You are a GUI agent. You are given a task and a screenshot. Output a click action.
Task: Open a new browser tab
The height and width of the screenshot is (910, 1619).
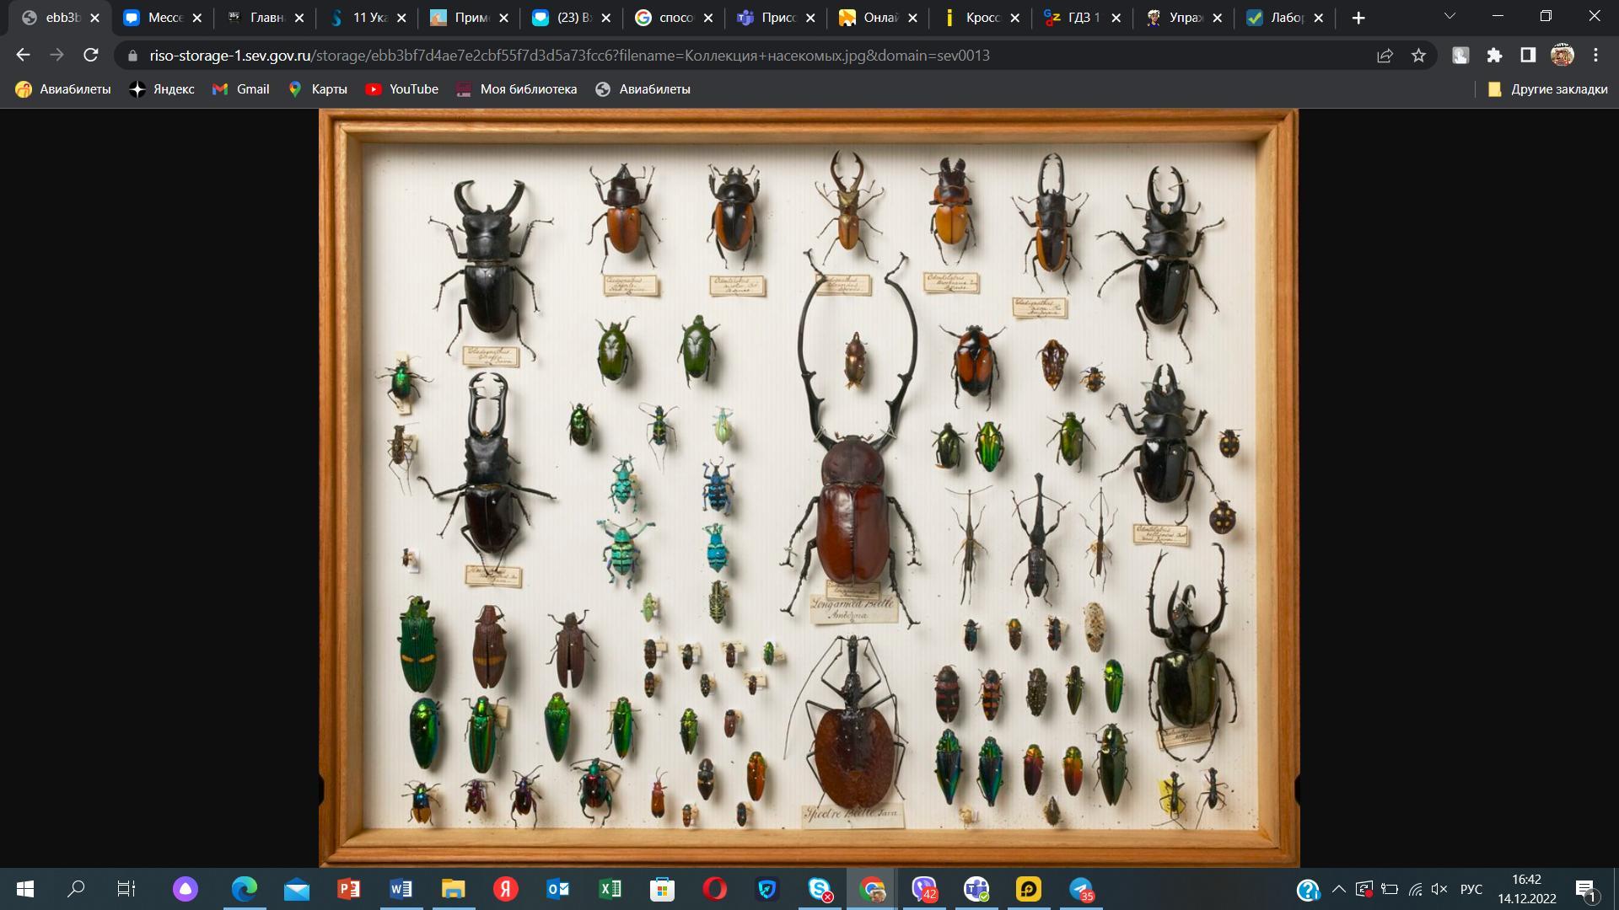tap(1358, 18)
